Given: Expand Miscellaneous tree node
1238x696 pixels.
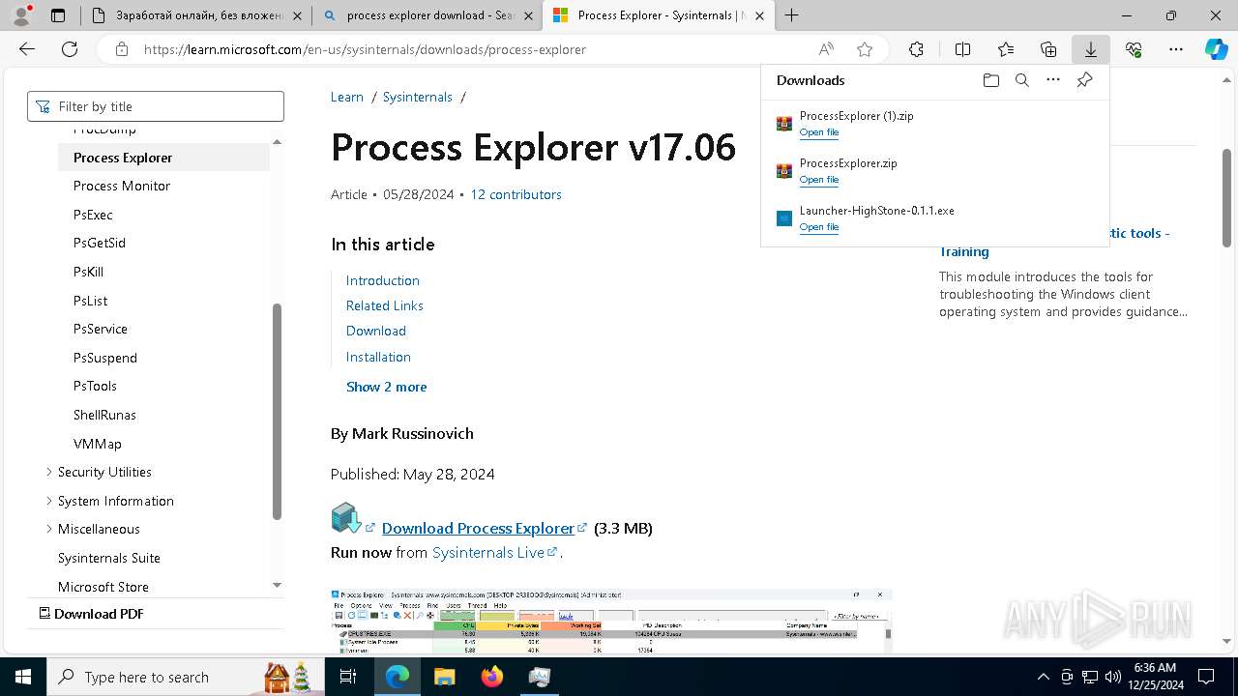Looking at the screenshot, I should (49, 529).
